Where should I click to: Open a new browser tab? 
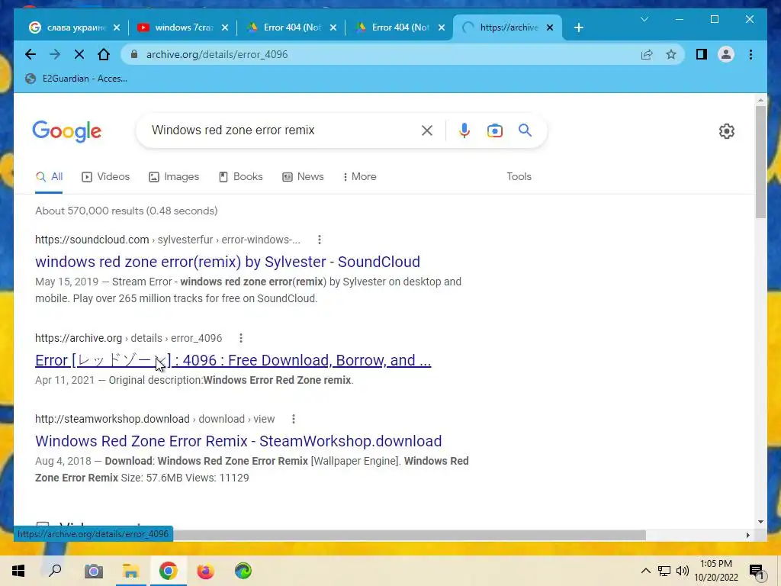click(x=578, y=28)
